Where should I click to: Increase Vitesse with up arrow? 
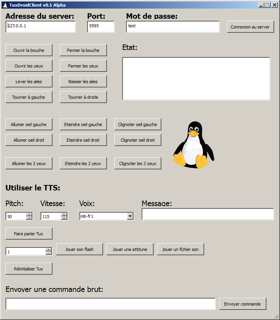[64, 214]
